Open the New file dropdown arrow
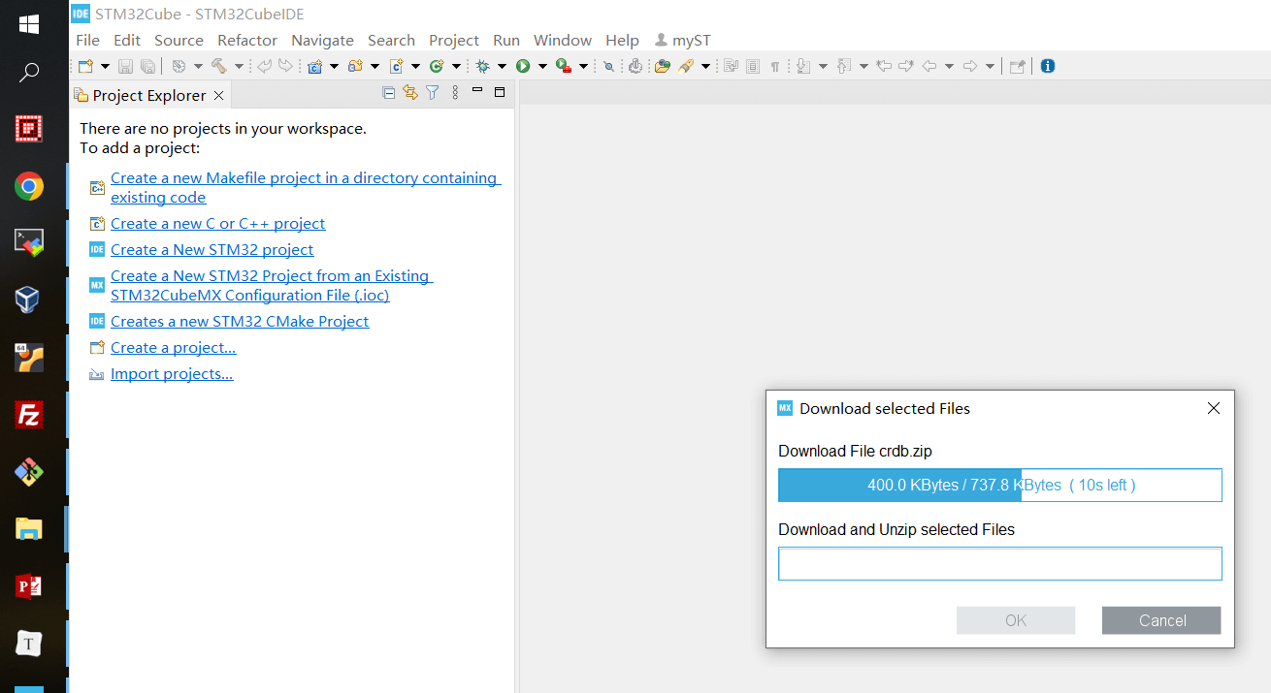1271x693 pixels. [x=105, y=66]
